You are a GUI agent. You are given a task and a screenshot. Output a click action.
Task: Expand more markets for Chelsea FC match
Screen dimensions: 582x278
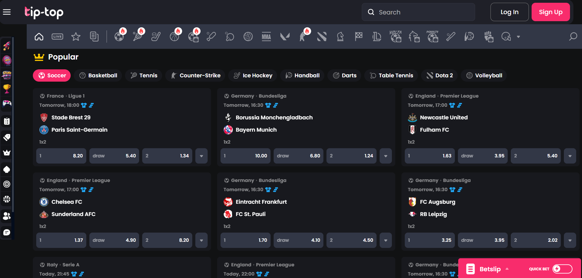[x=201, y=240]
